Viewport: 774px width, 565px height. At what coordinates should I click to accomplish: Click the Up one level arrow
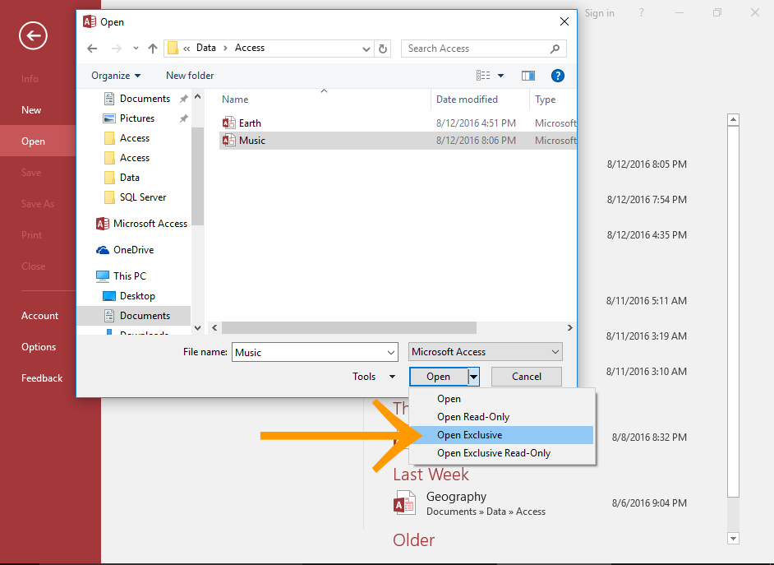(153, 49)
